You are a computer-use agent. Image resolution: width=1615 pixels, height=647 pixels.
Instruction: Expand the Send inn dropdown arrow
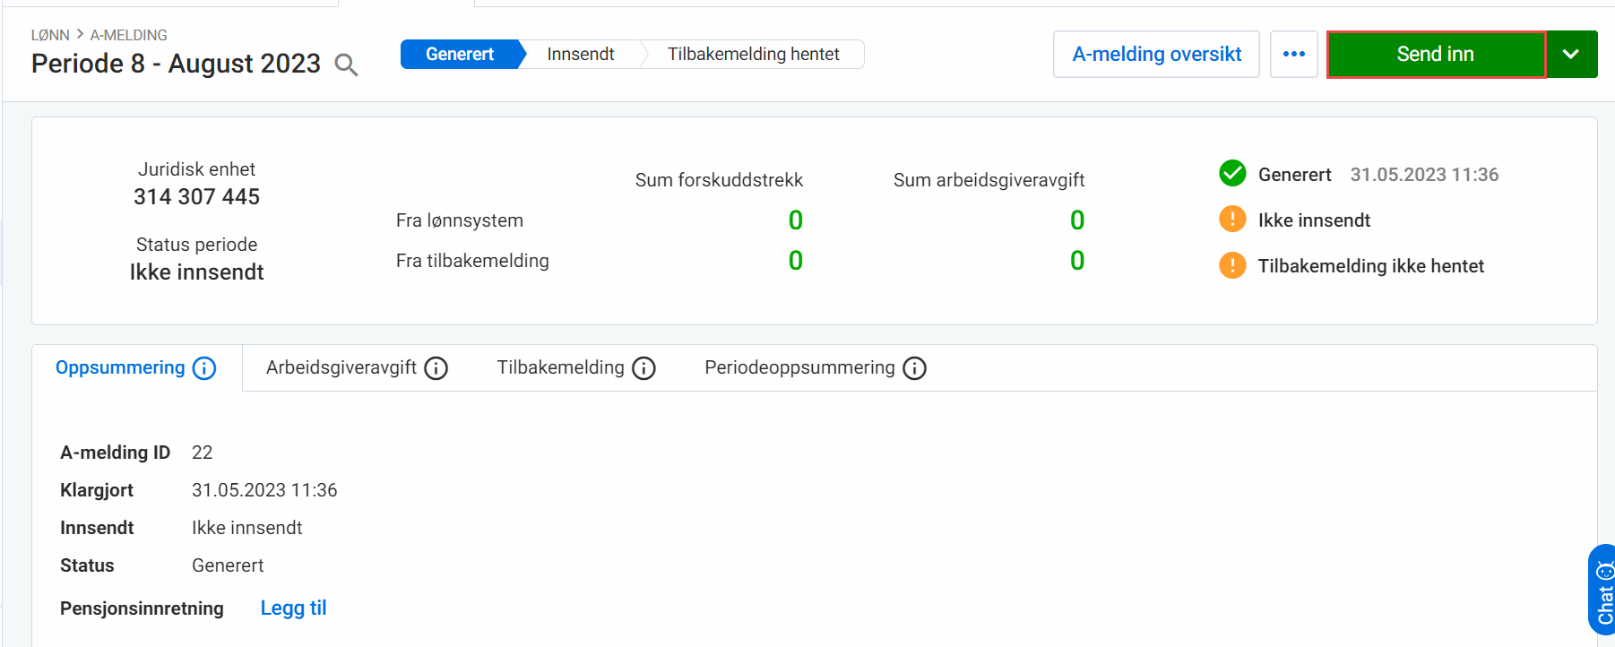1571,54
